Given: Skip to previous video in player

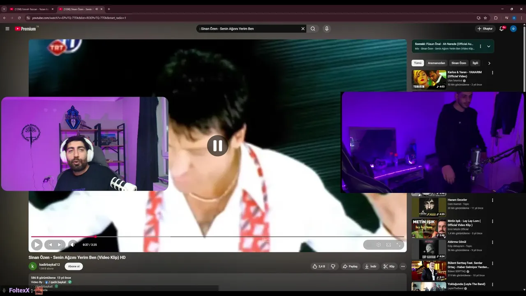Looking at the screenshot, I should coord(50,245).
